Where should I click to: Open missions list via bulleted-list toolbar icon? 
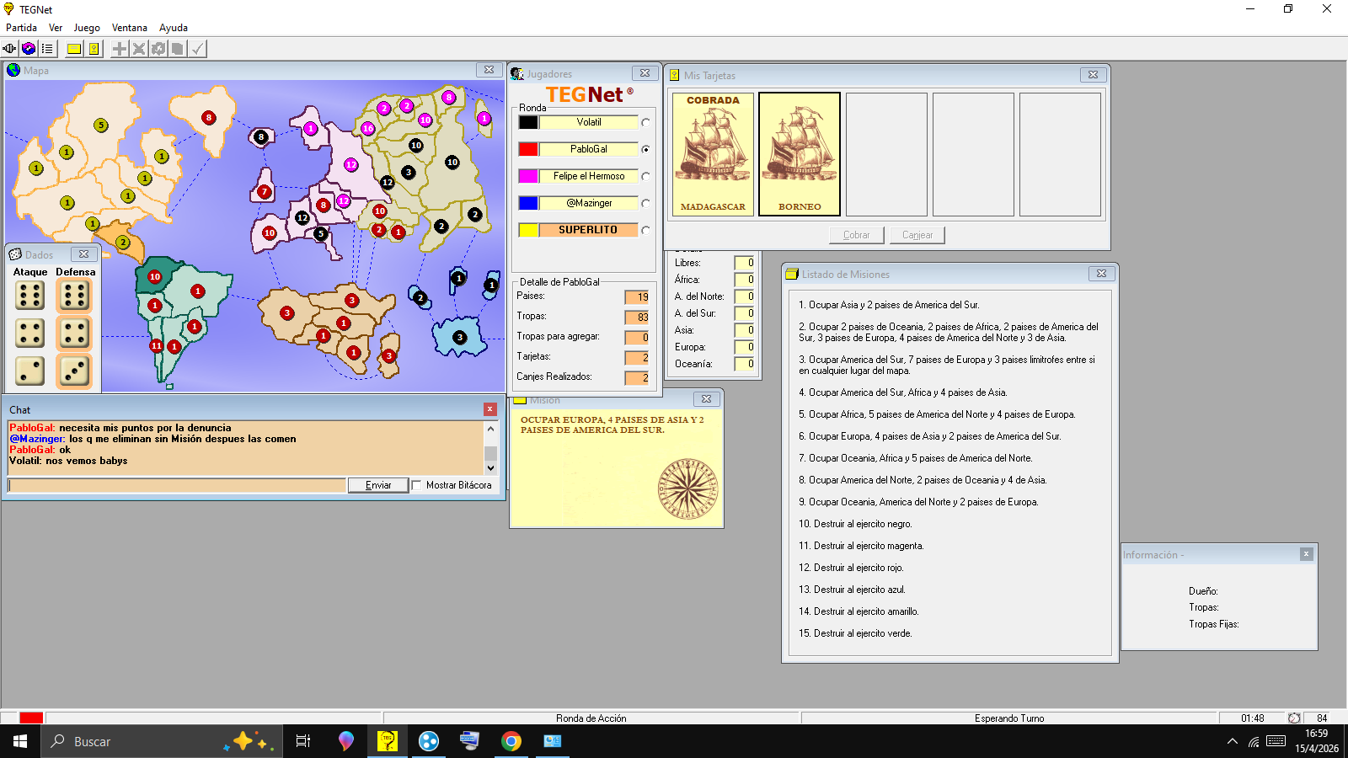[x=47, y=49]
